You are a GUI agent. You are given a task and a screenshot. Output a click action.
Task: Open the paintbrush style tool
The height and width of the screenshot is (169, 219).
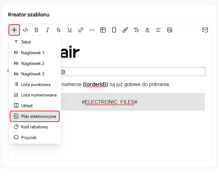[x=125, y=30]
